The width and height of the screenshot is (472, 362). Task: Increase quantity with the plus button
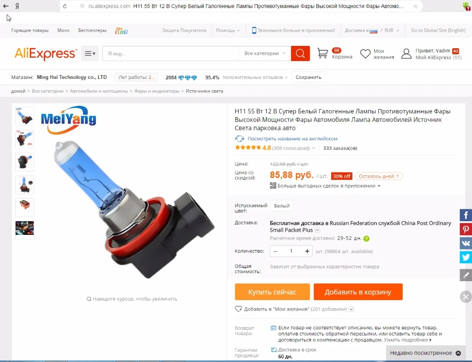pyautogui.click(x=307, y=251)
